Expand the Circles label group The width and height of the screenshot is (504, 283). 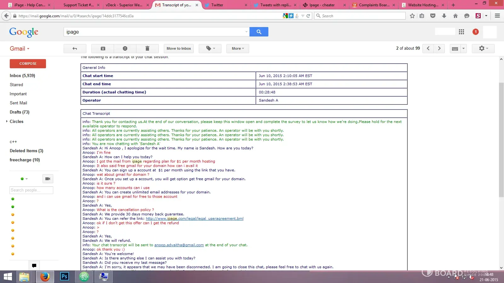(7, 121)
